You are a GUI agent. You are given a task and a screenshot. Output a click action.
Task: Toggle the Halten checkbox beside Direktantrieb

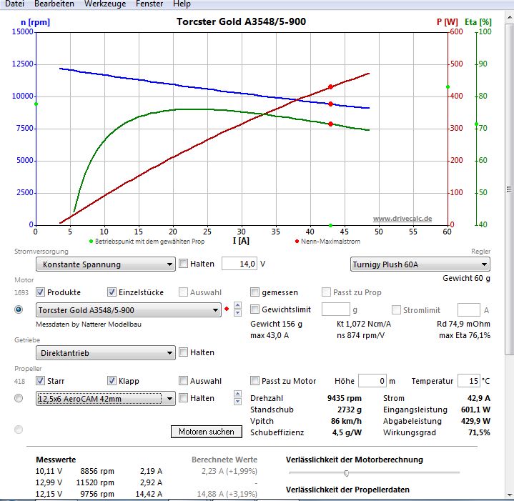coord(184,352)
